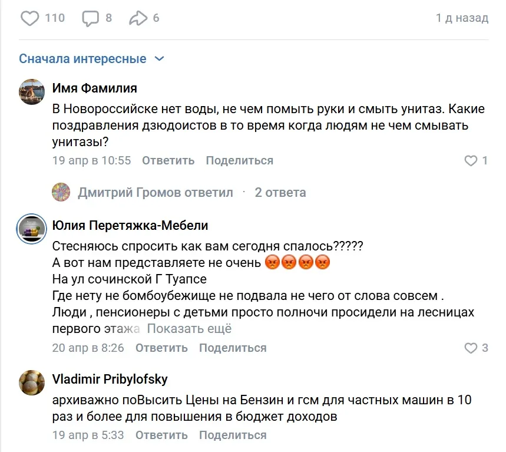Open Vladimir Pribylofsky's avatar
Image resolution: width=506 pixels, height=452 pixels.
tap(32, 382)
